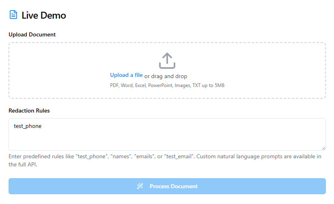Click the 'Upload Document' label

click(x=32, y=34)
